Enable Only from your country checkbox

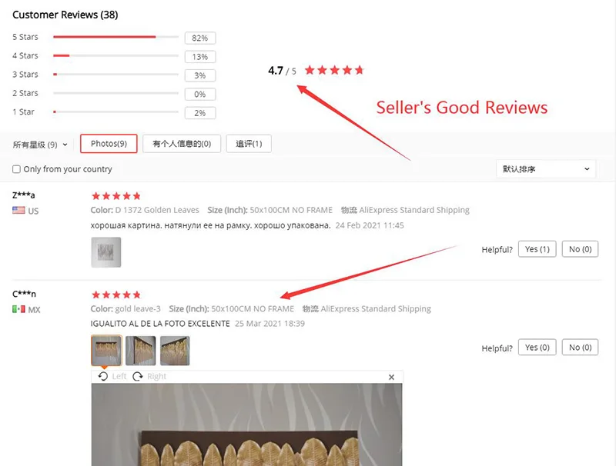(16, 169)
